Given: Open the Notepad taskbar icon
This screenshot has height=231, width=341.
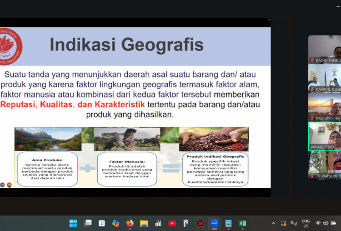Looking at the screenshot, I should coord(228,223).
